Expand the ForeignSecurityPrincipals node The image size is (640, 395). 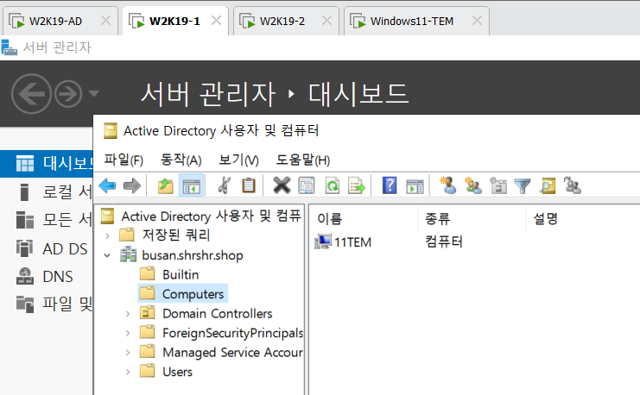[128, 333]
